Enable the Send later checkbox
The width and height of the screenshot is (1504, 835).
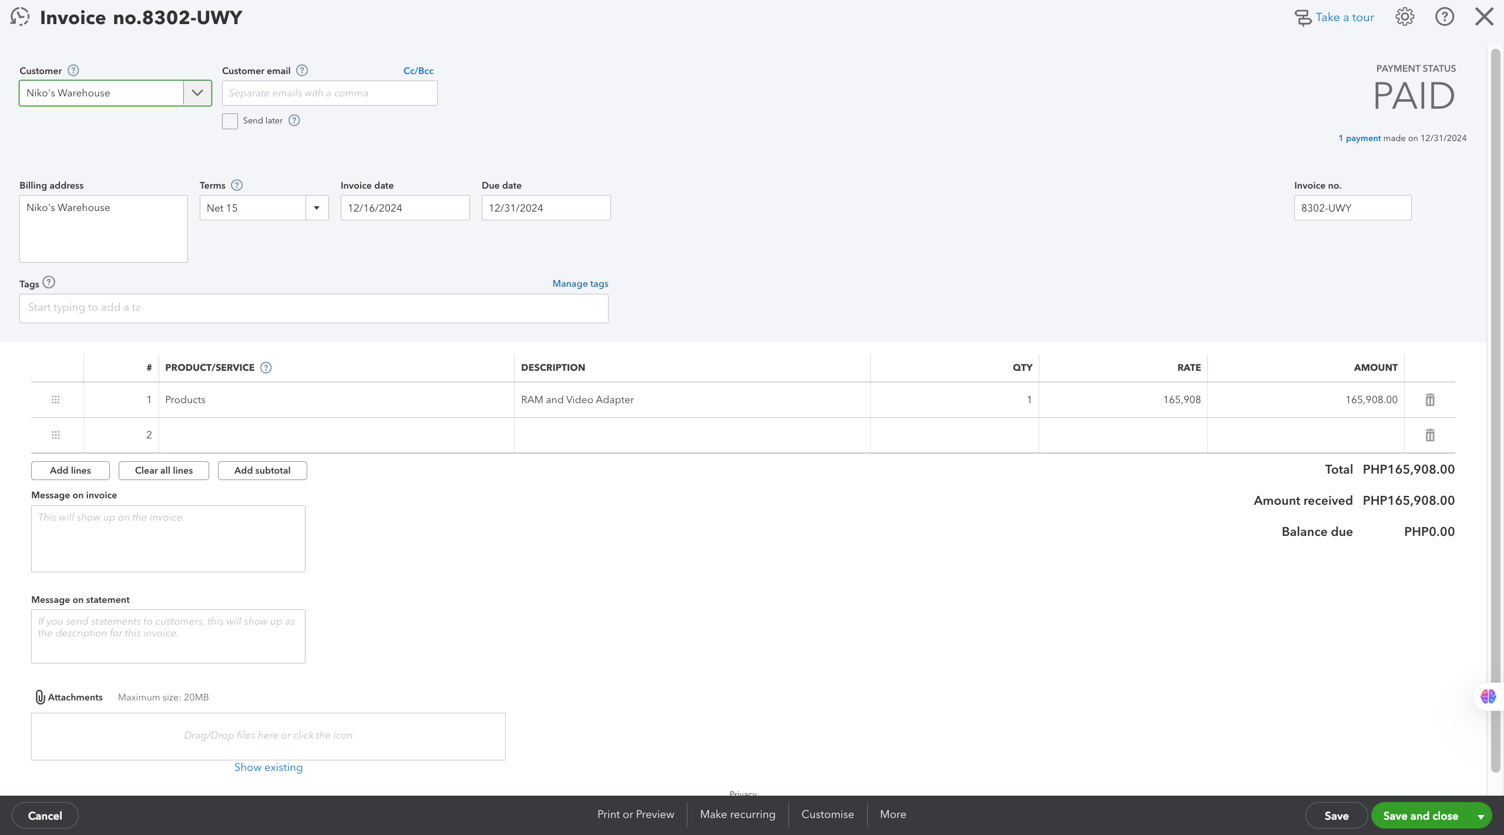coord(230,121)
